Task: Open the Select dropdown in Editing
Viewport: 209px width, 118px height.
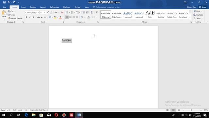Action: pos(198,18)
